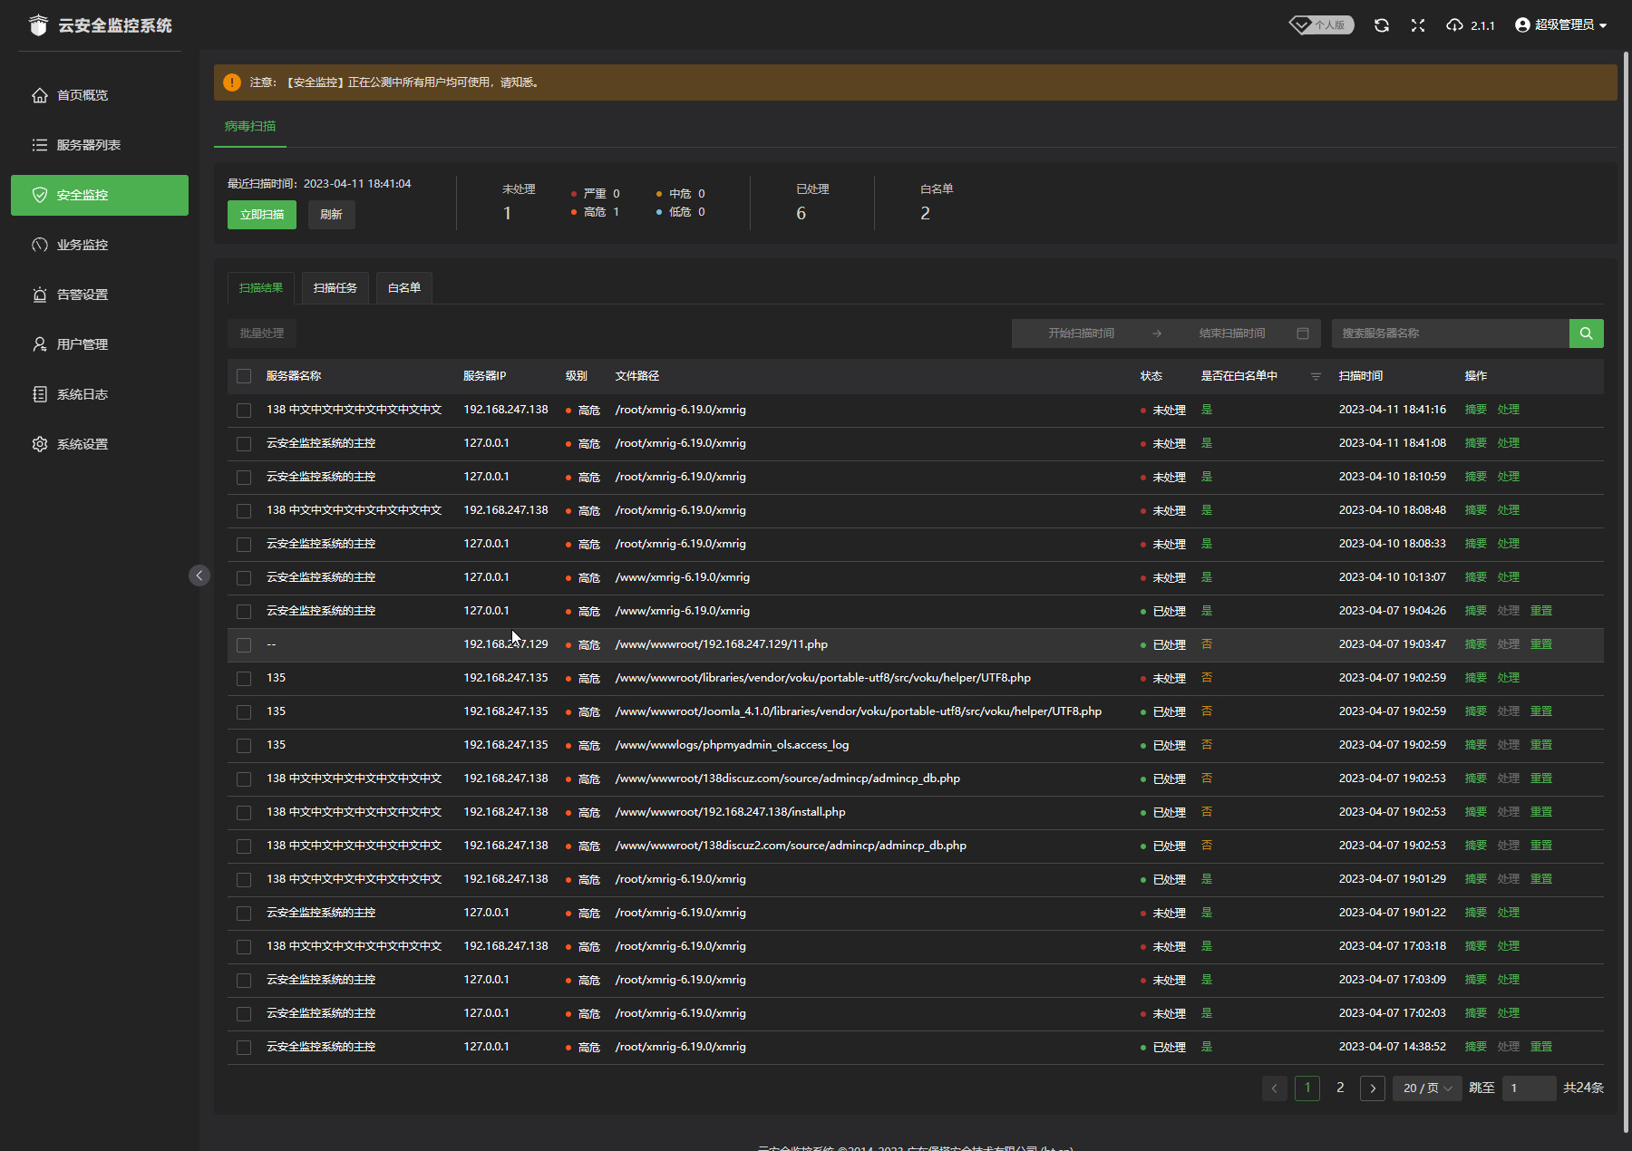Switch to the 白名单 tab
This screenshot has height=1151, width=1632.
click(x=403, y=288)
